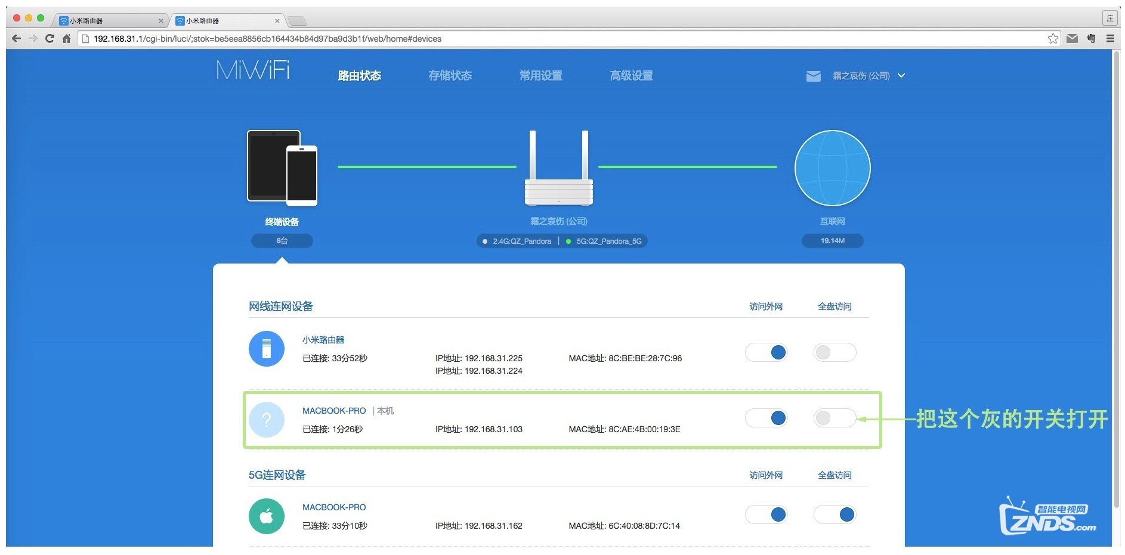Click the question mark unknown device icon
This screenshot has height=555, width=1125.
(x=266, y=420)
